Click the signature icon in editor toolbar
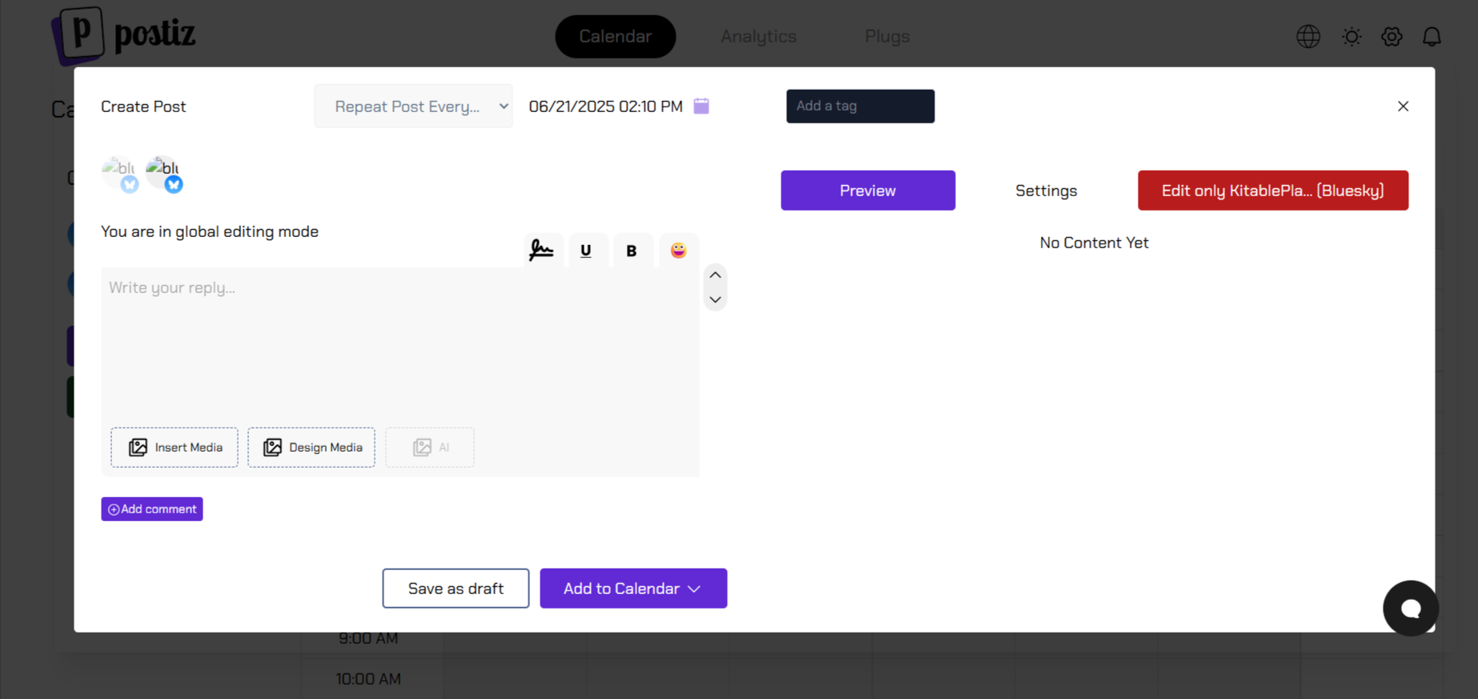1478x699 pixels. point(542,251)
